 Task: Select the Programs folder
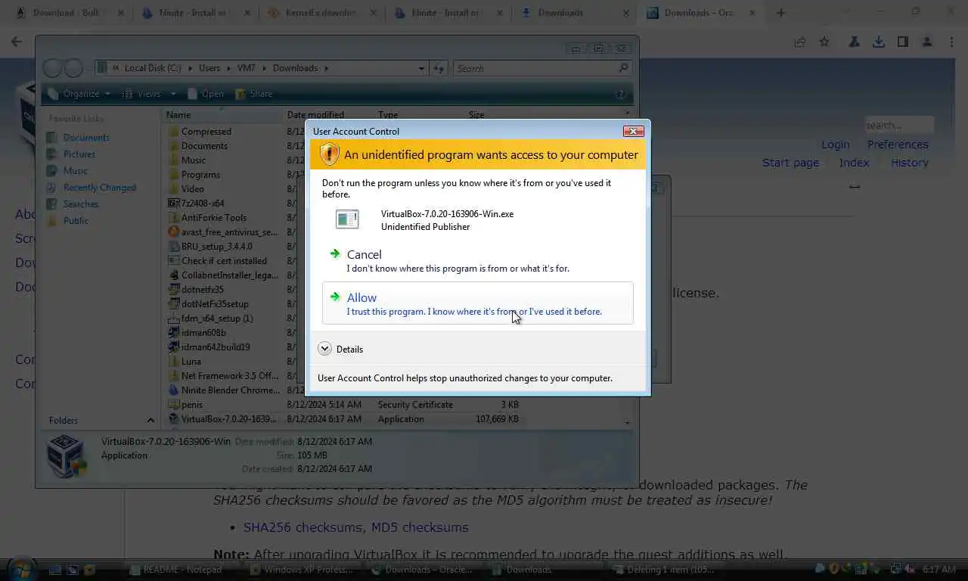[x=194, y=175]
